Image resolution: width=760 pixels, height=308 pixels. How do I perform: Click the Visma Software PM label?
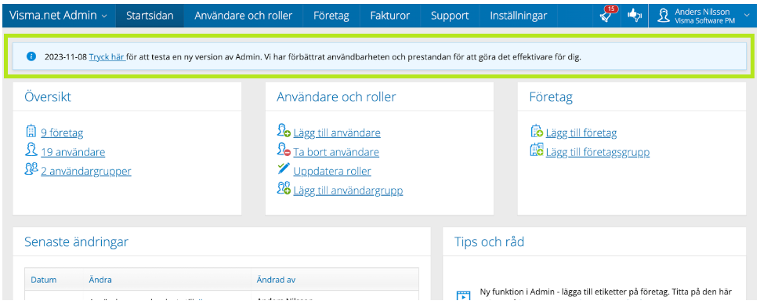tap(704, 21)
